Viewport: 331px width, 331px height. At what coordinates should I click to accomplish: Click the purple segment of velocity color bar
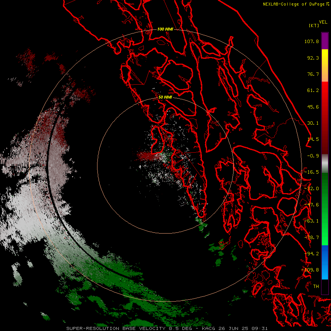click(x=325, y=41)
